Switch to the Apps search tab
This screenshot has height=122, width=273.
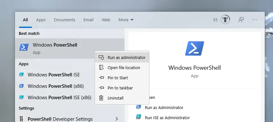tap(41, 20)
